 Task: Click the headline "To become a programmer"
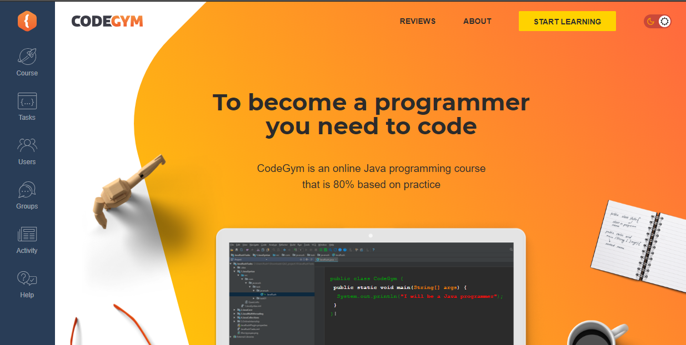click(371, 103)
